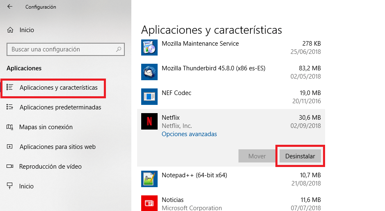
Task: Click the Aplicaciones sidebar section heading
Action: click(24, 68)
